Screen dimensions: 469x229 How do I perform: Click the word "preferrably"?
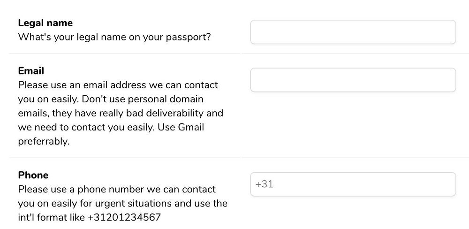tap(43, 141)
